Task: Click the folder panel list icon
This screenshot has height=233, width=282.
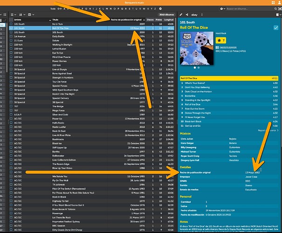Action: coord(5,15)
